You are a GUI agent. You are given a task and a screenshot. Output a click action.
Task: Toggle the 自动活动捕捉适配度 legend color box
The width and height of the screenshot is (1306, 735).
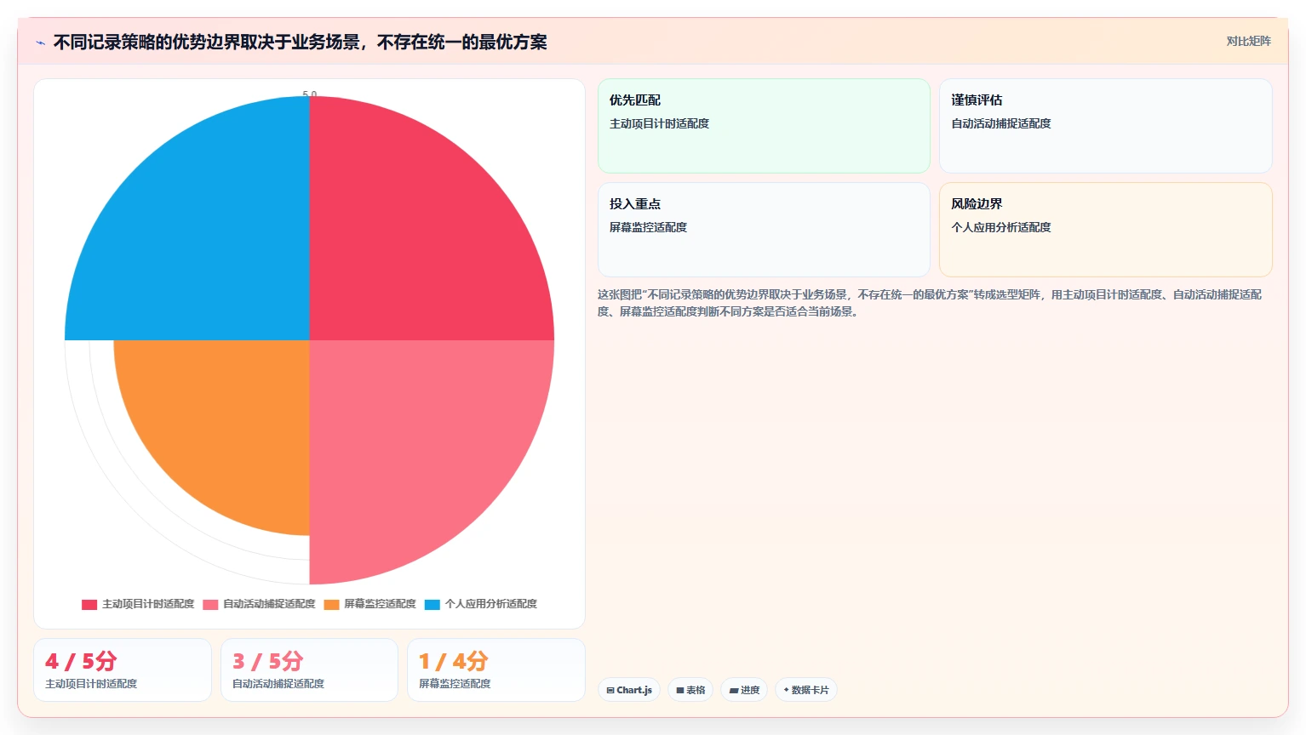click(210, 605)
